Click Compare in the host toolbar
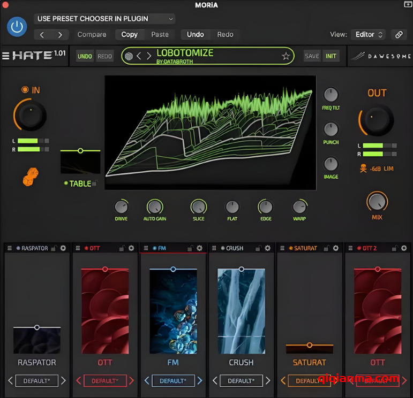 (x=92, y=34)
